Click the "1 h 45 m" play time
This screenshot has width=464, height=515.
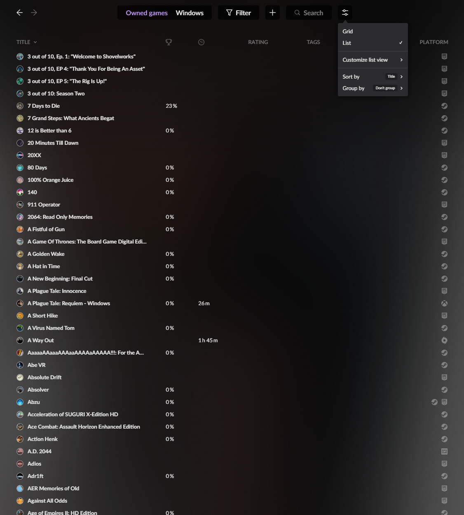208,340
